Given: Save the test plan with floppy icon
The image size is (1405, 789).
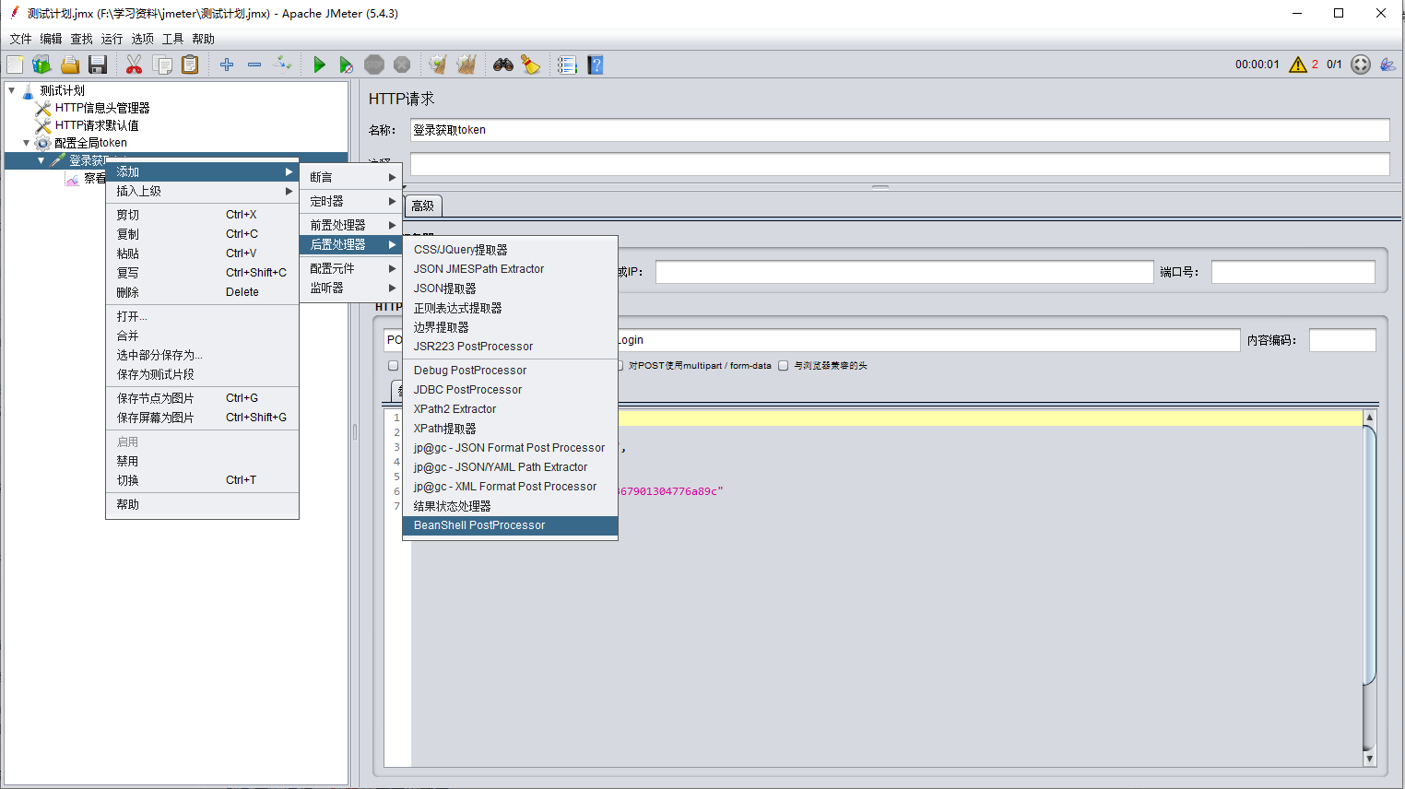Looking at the screenshot, I should pyautogui.click(x=98, y=65).
